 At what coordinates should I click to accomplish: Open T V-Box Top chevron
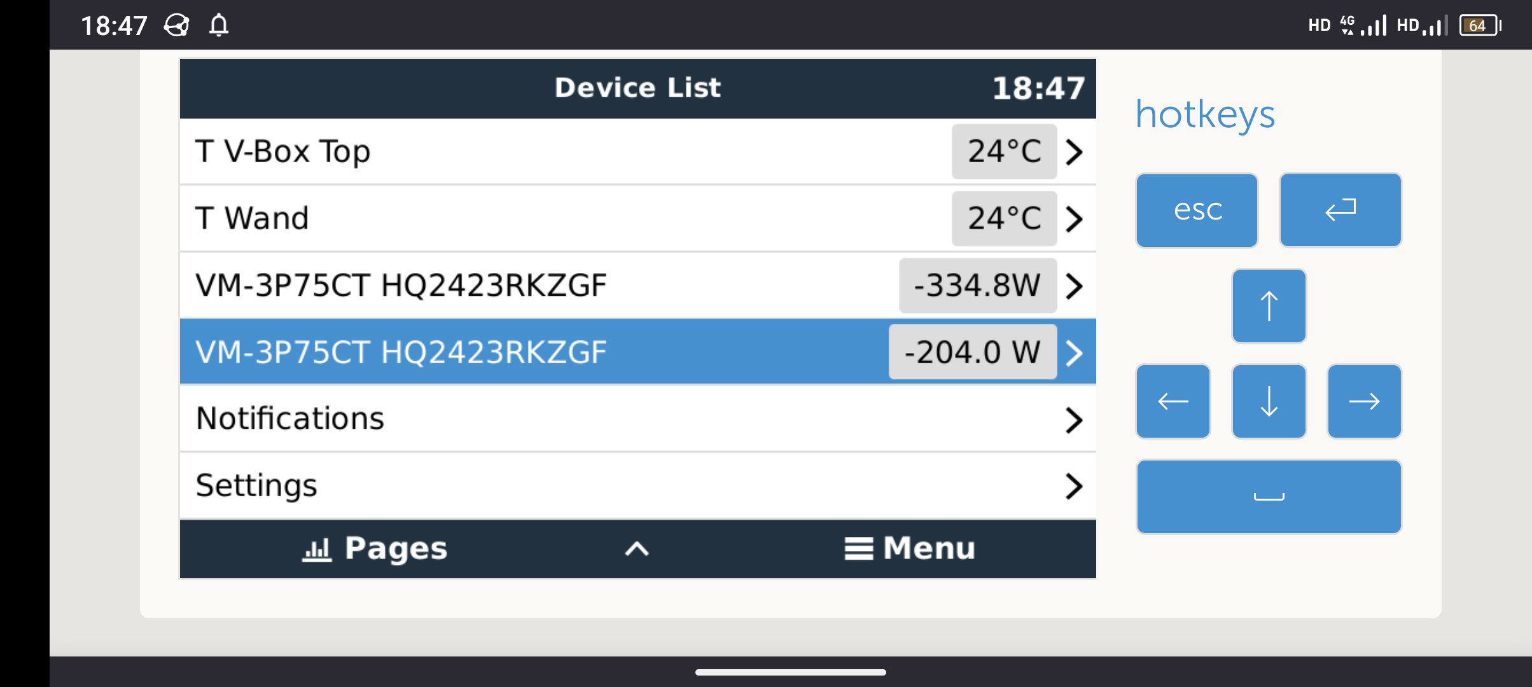pyautogui.click(x=1074, y=152)
